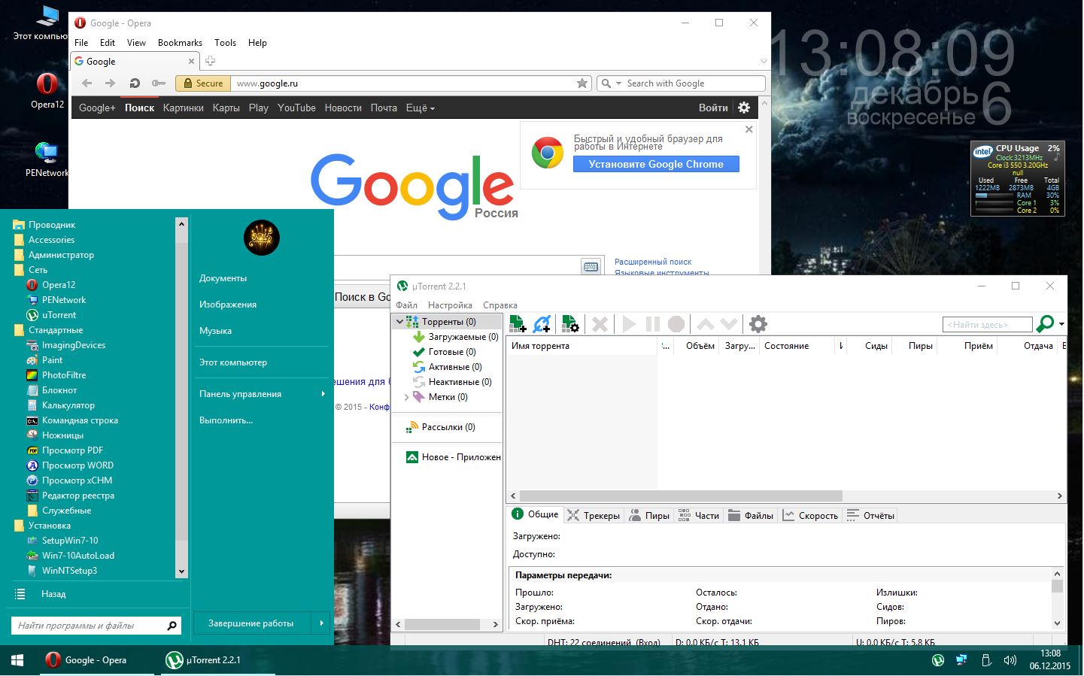Image resolution: width=1084 pixels, height=676 pixels.
Task: Click Войти sign-in button on Google
Action: 713,108
